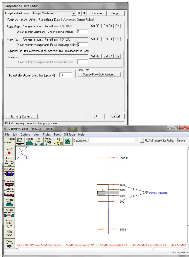
Task: Switch to Advanced Control Rules tab
Action: click(78, 20)
